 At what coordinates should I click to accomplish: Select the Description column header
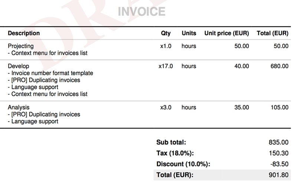[24, 33]
